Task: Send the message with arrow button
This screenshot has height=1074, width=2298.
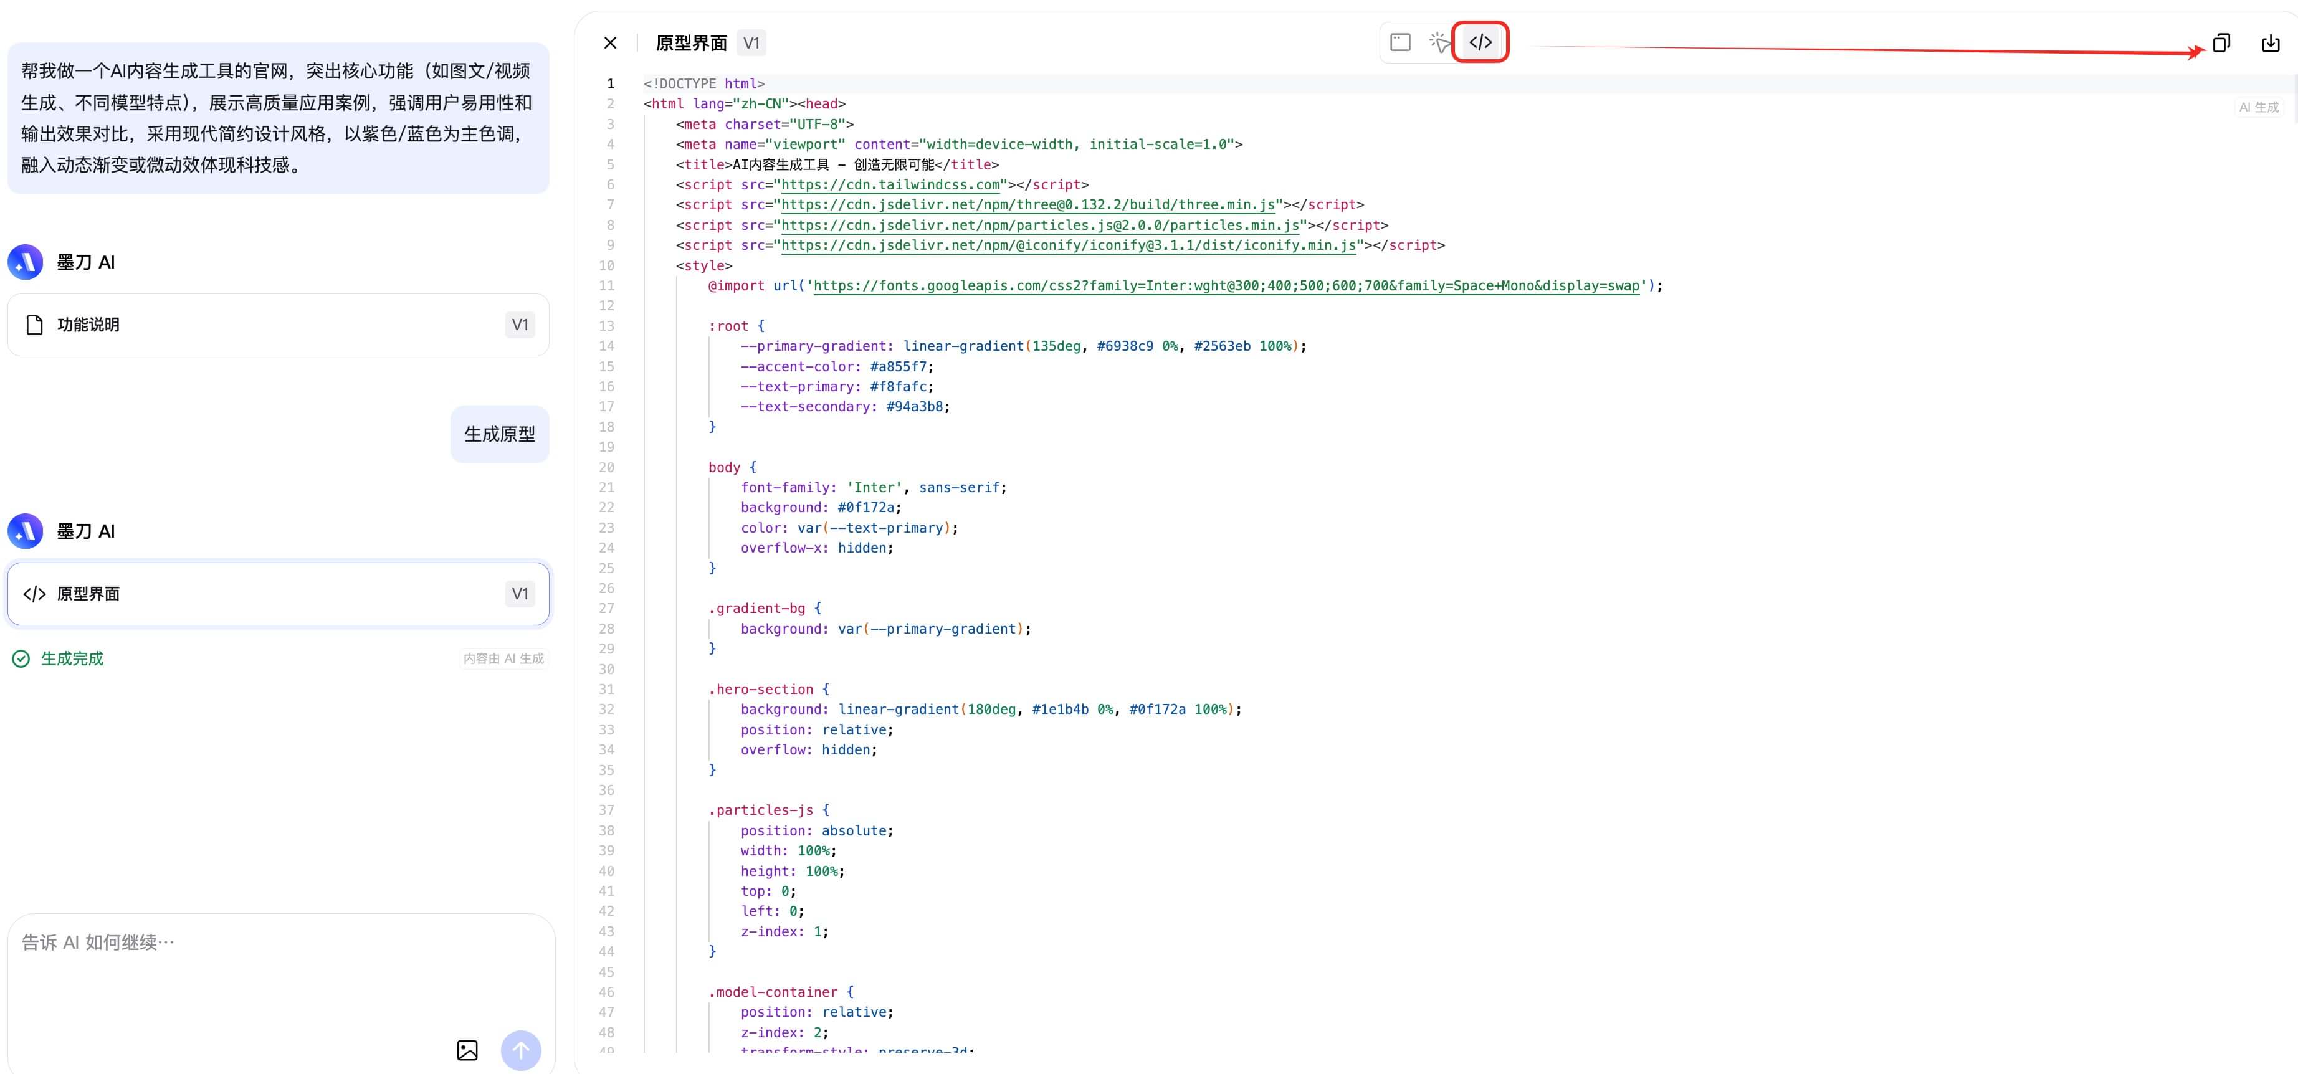Action: tap(521, 1050)
